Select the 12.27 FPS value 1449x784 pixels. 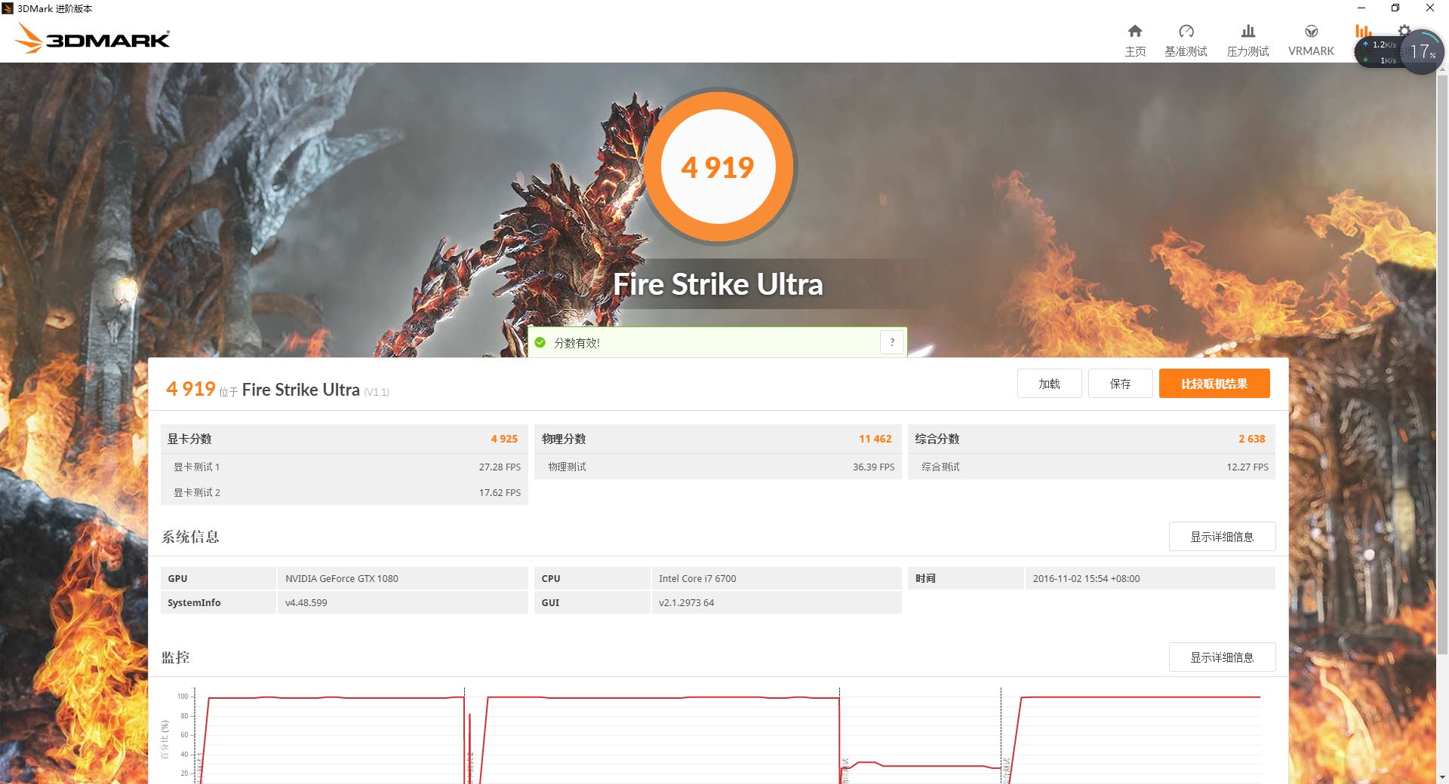[1247, 467]
